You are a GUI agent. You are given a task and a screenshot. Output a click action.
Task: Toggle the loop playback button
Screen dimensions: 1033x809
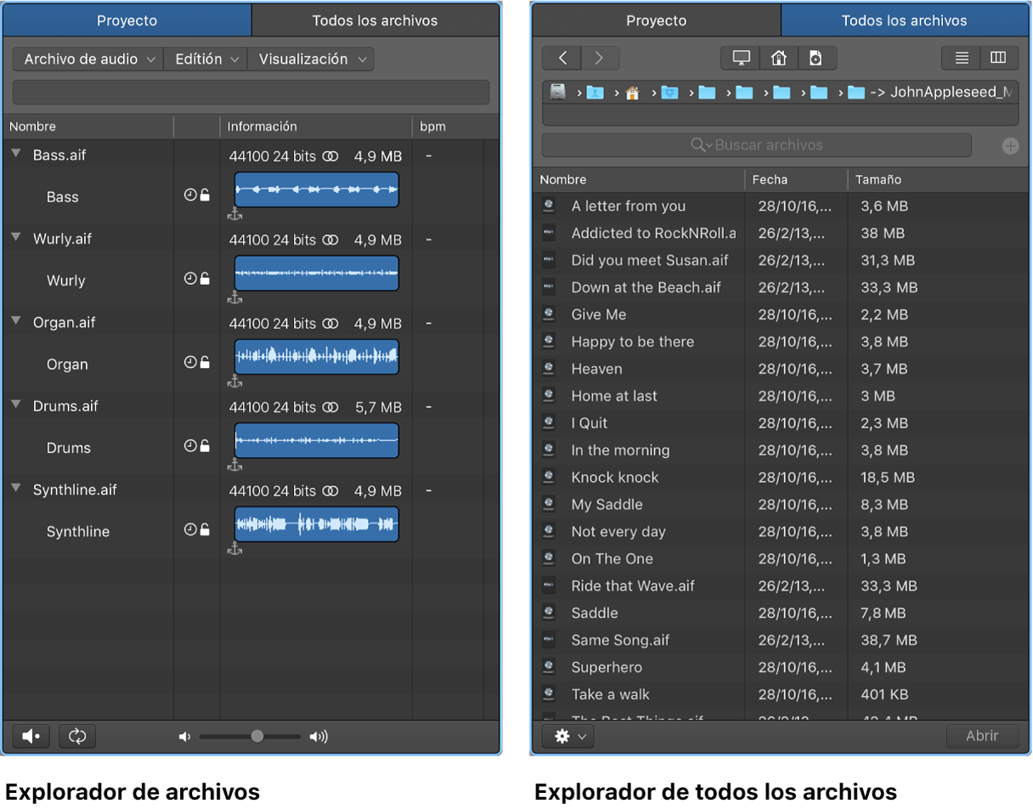tap(77, 736)
